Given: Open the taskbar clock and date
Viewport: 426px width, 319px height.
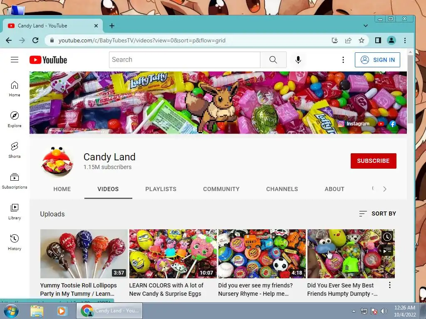Looking at the screenshot, I should [405, 311].
